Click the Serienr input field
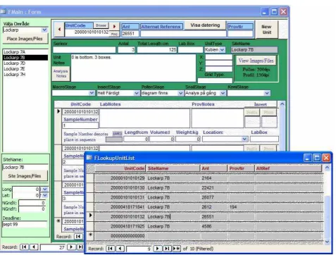 (x=85, y=50)
